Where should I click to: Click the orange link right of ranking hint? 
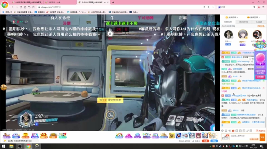(x=261, y=26)
